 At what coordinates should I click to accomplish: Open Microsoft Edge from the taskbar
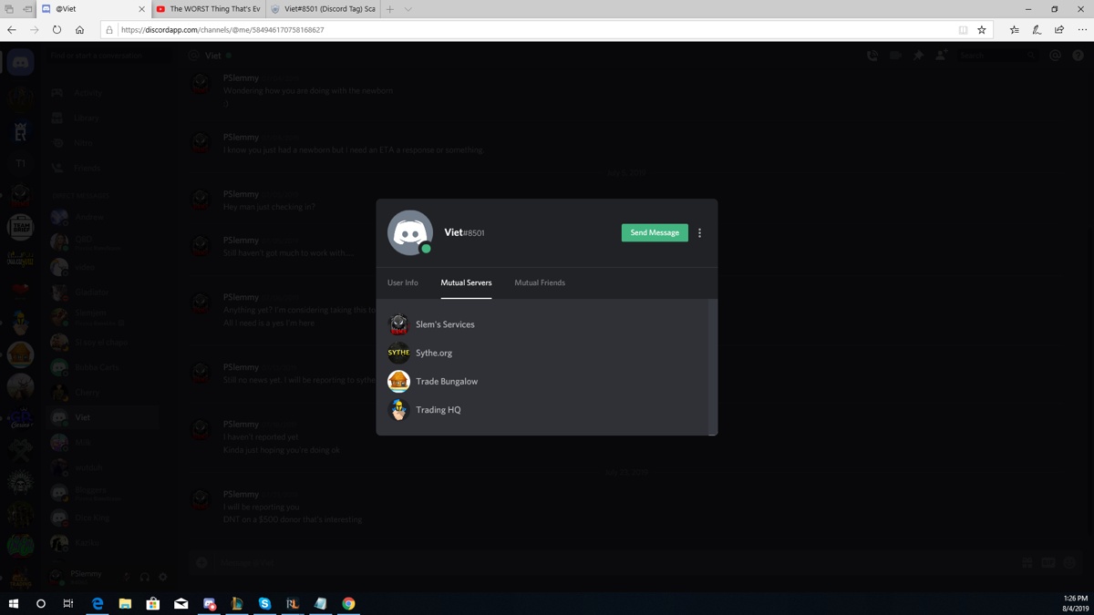(98, 603)
